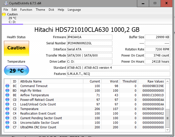This screenshot has width=175, height=137.
Task: Click blue status orb for UltraDMA CRC Error Count
Action: (x=7, y=127)
